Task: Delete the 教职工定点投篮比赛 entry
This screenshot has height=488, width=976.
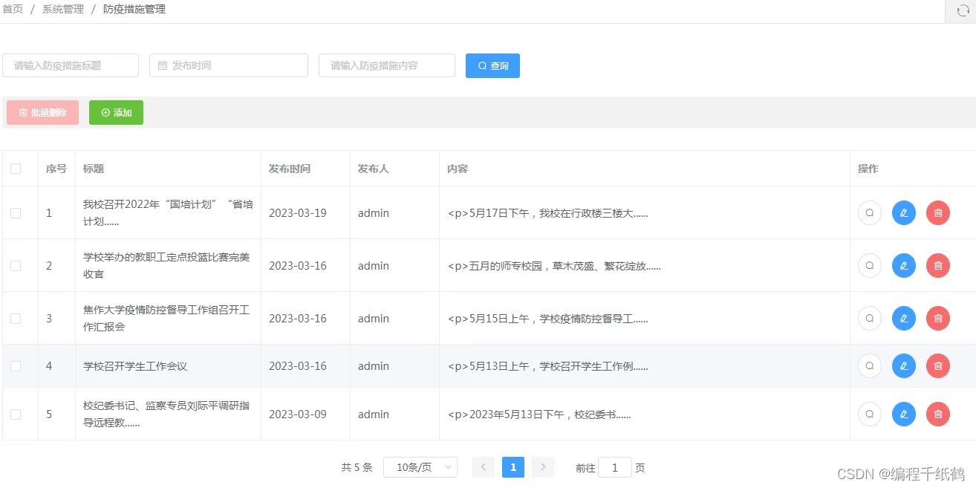Action: point(938,266)
